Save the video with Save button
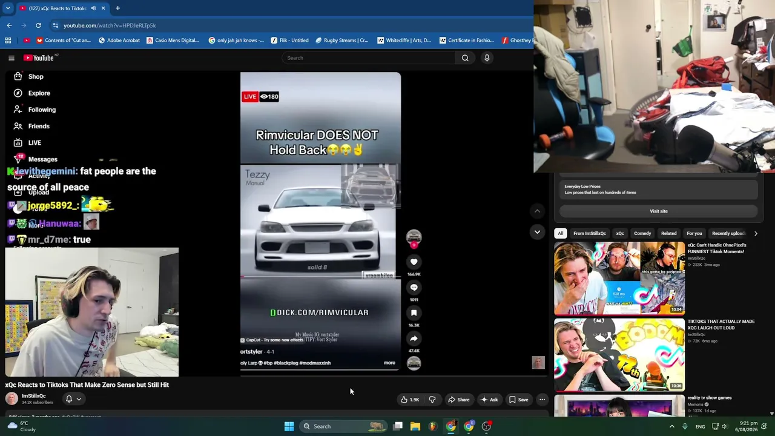The height and width of the screenshot is (436, 775). tap(518, 400)
